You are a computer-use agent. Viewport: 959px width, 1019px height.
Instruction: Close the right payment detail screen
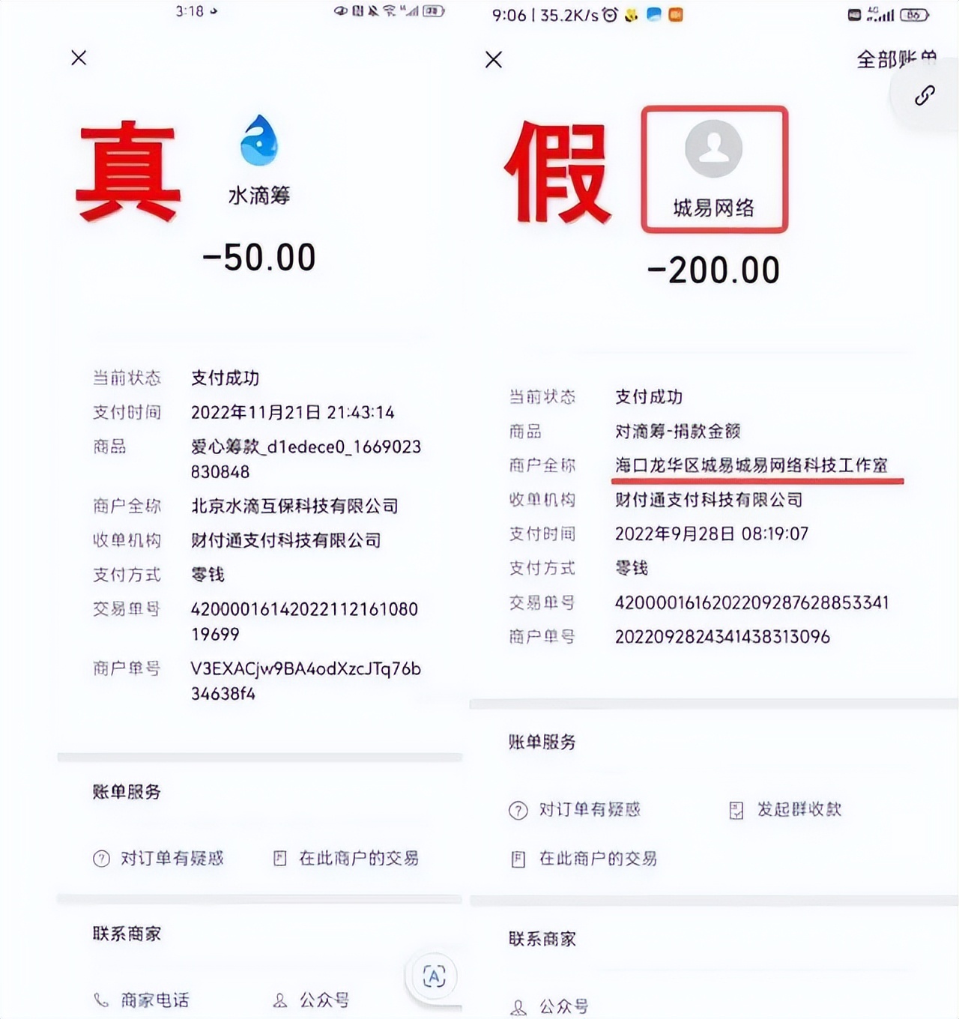pyautogui.click(x=494, y=59)
